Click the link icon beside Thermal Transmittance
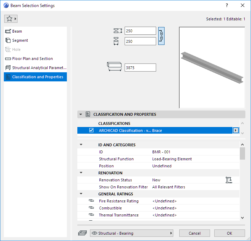This screenshot has width=251, height=241. [91, 215]
